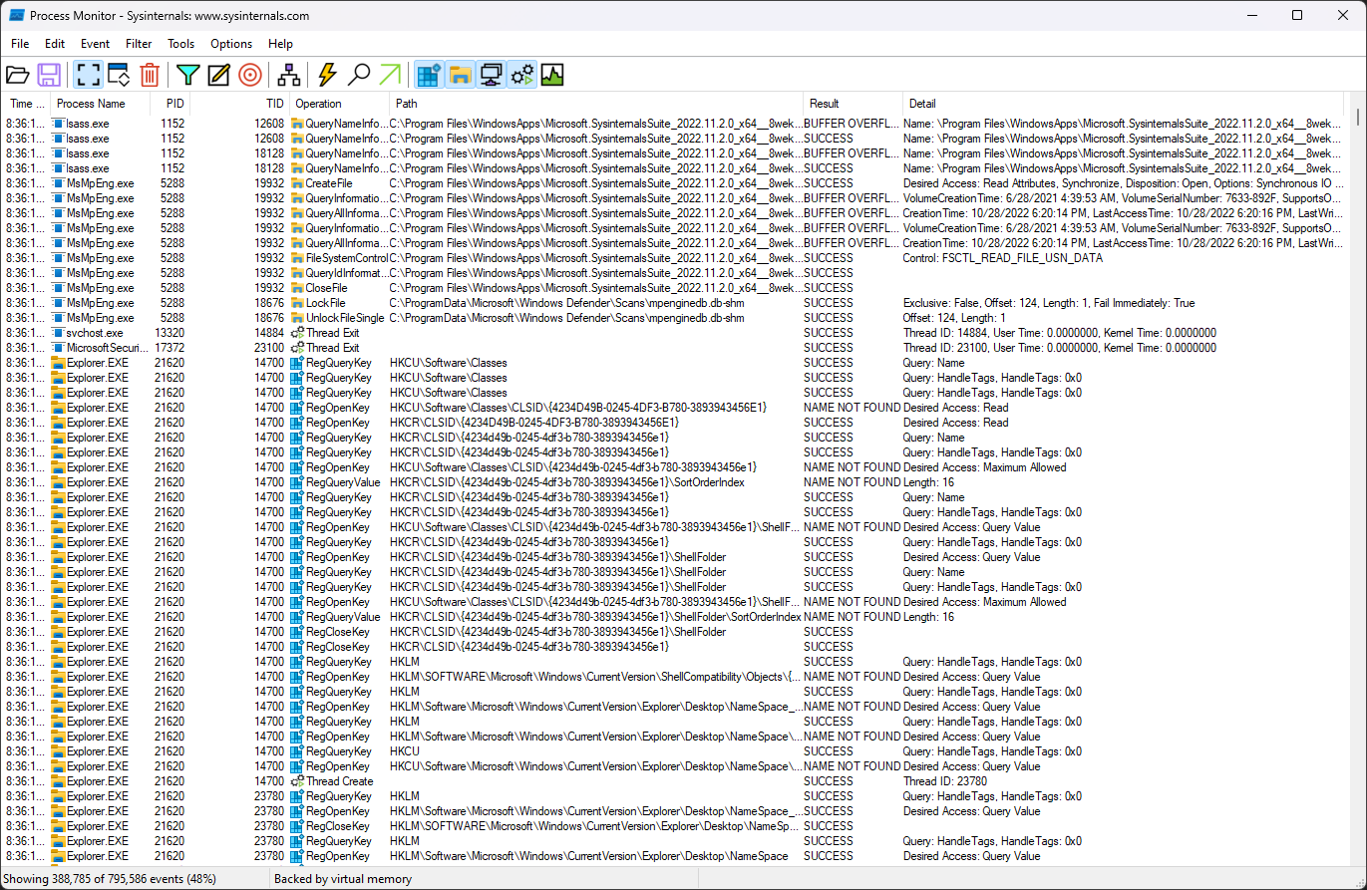Click PID value 13320
Screen dimensions: 1367x890
(169, 333)
